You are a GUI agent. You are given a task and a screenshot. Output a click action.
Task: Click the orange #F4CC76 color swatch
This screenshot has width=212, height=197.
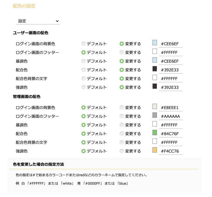[155, 150]
